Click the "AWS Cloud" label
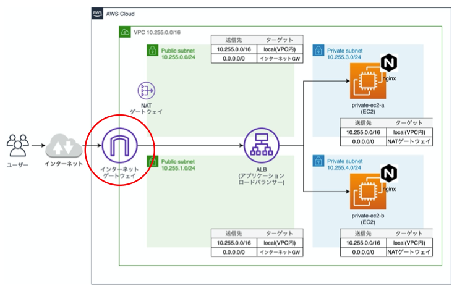The height and width of the screenshot is (291, 457). [120, 14]
